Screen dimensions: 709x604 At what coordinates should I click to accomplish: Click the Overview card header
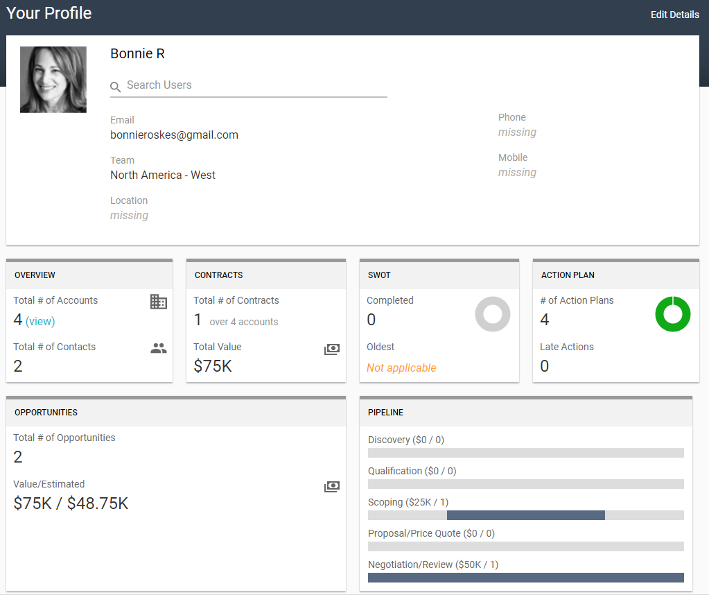pyautogui.click(x=89, y=275)
